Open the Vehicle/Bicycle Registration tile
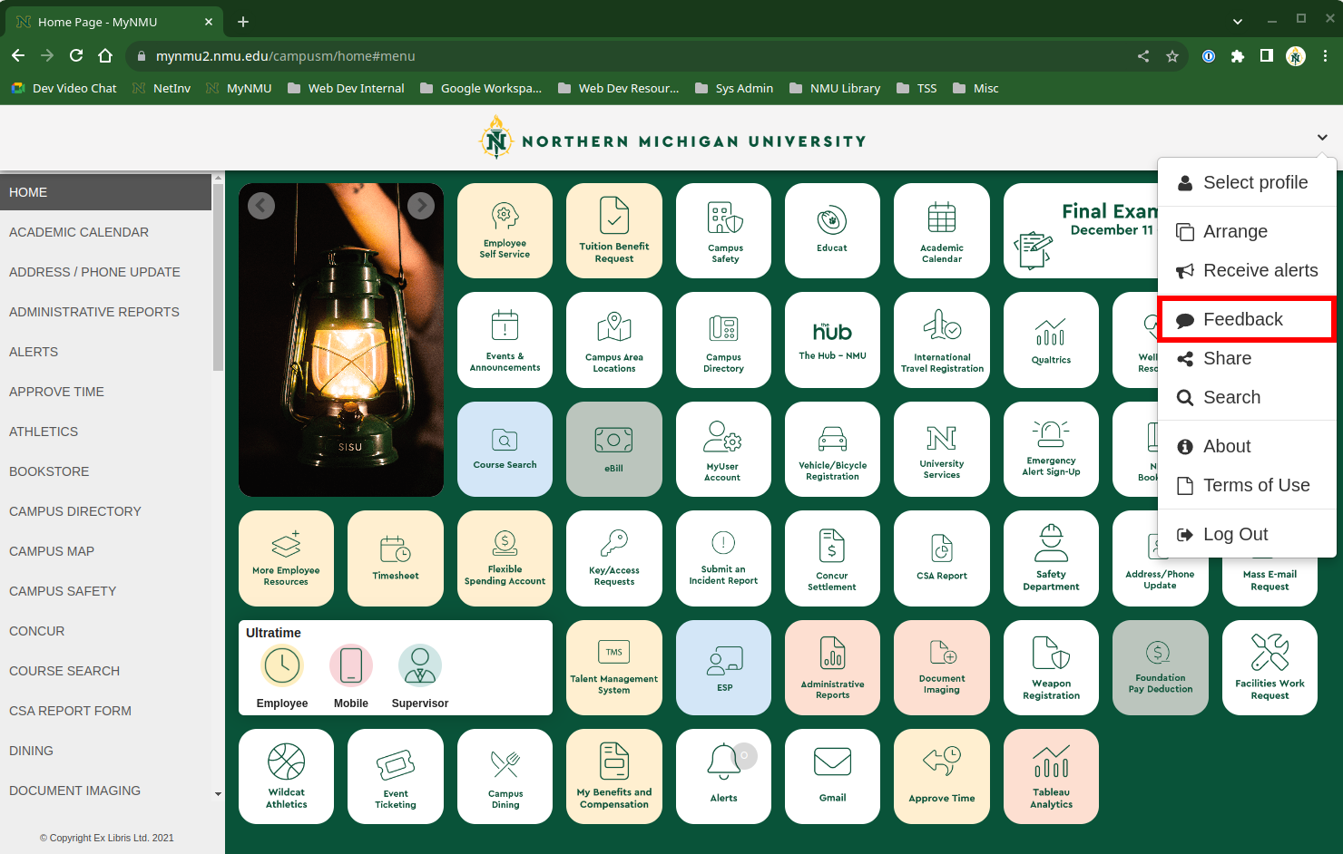This screenshot has width=1343, height=854. pos(832,449)
